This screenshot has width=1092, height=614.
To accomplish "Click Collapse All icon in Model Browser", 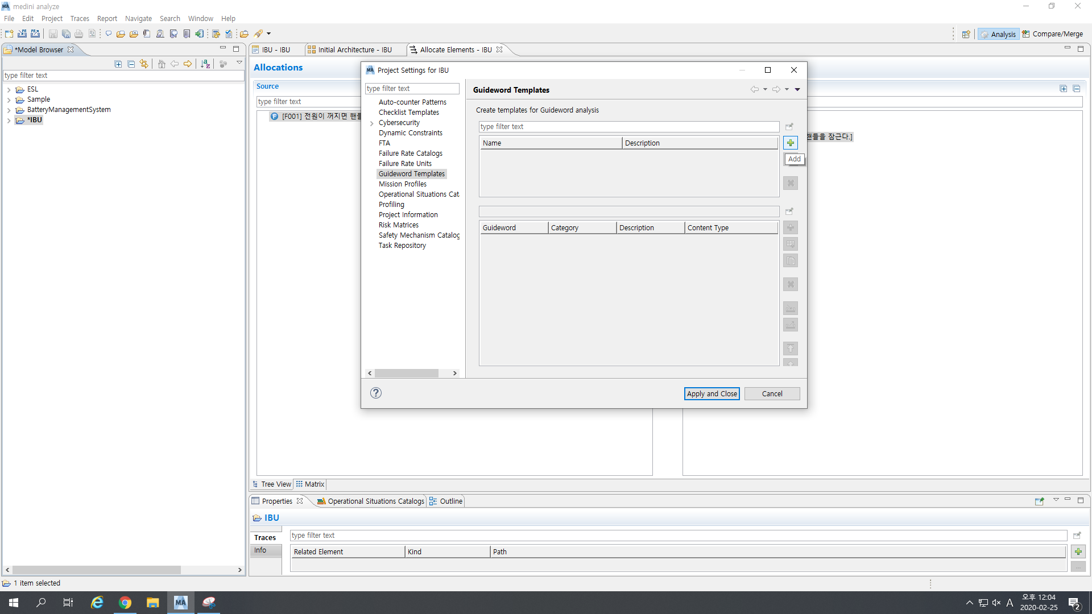I will [x=131, y=64].
